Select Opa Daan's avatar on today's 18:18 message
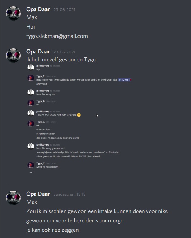The image size is (191, 238). [13, 198]
